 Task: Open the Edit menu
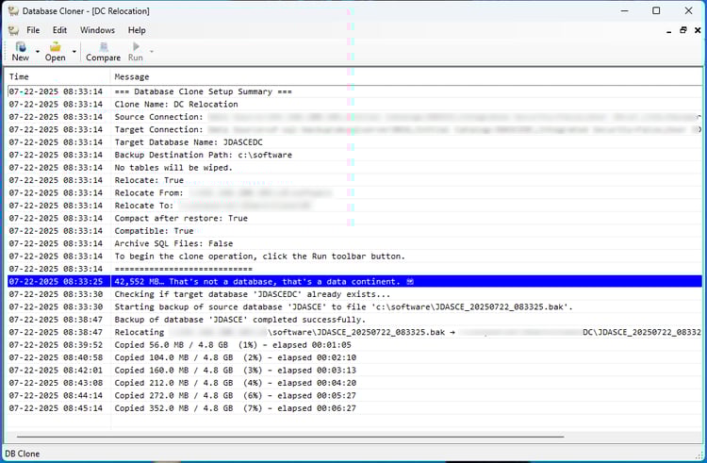pos(59,30)
